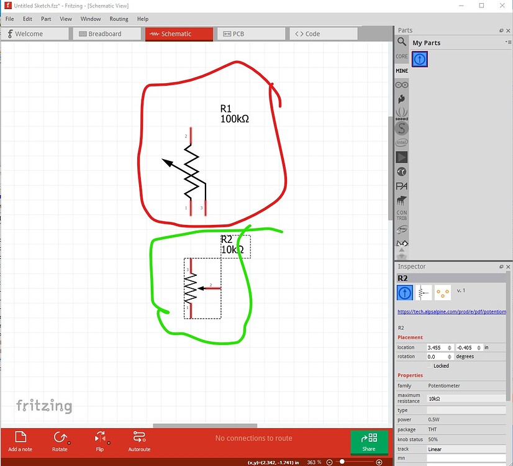The image size is (513, 466).
Task: Open the CONTRIB parts bin
Action: [x=402, y=214]
